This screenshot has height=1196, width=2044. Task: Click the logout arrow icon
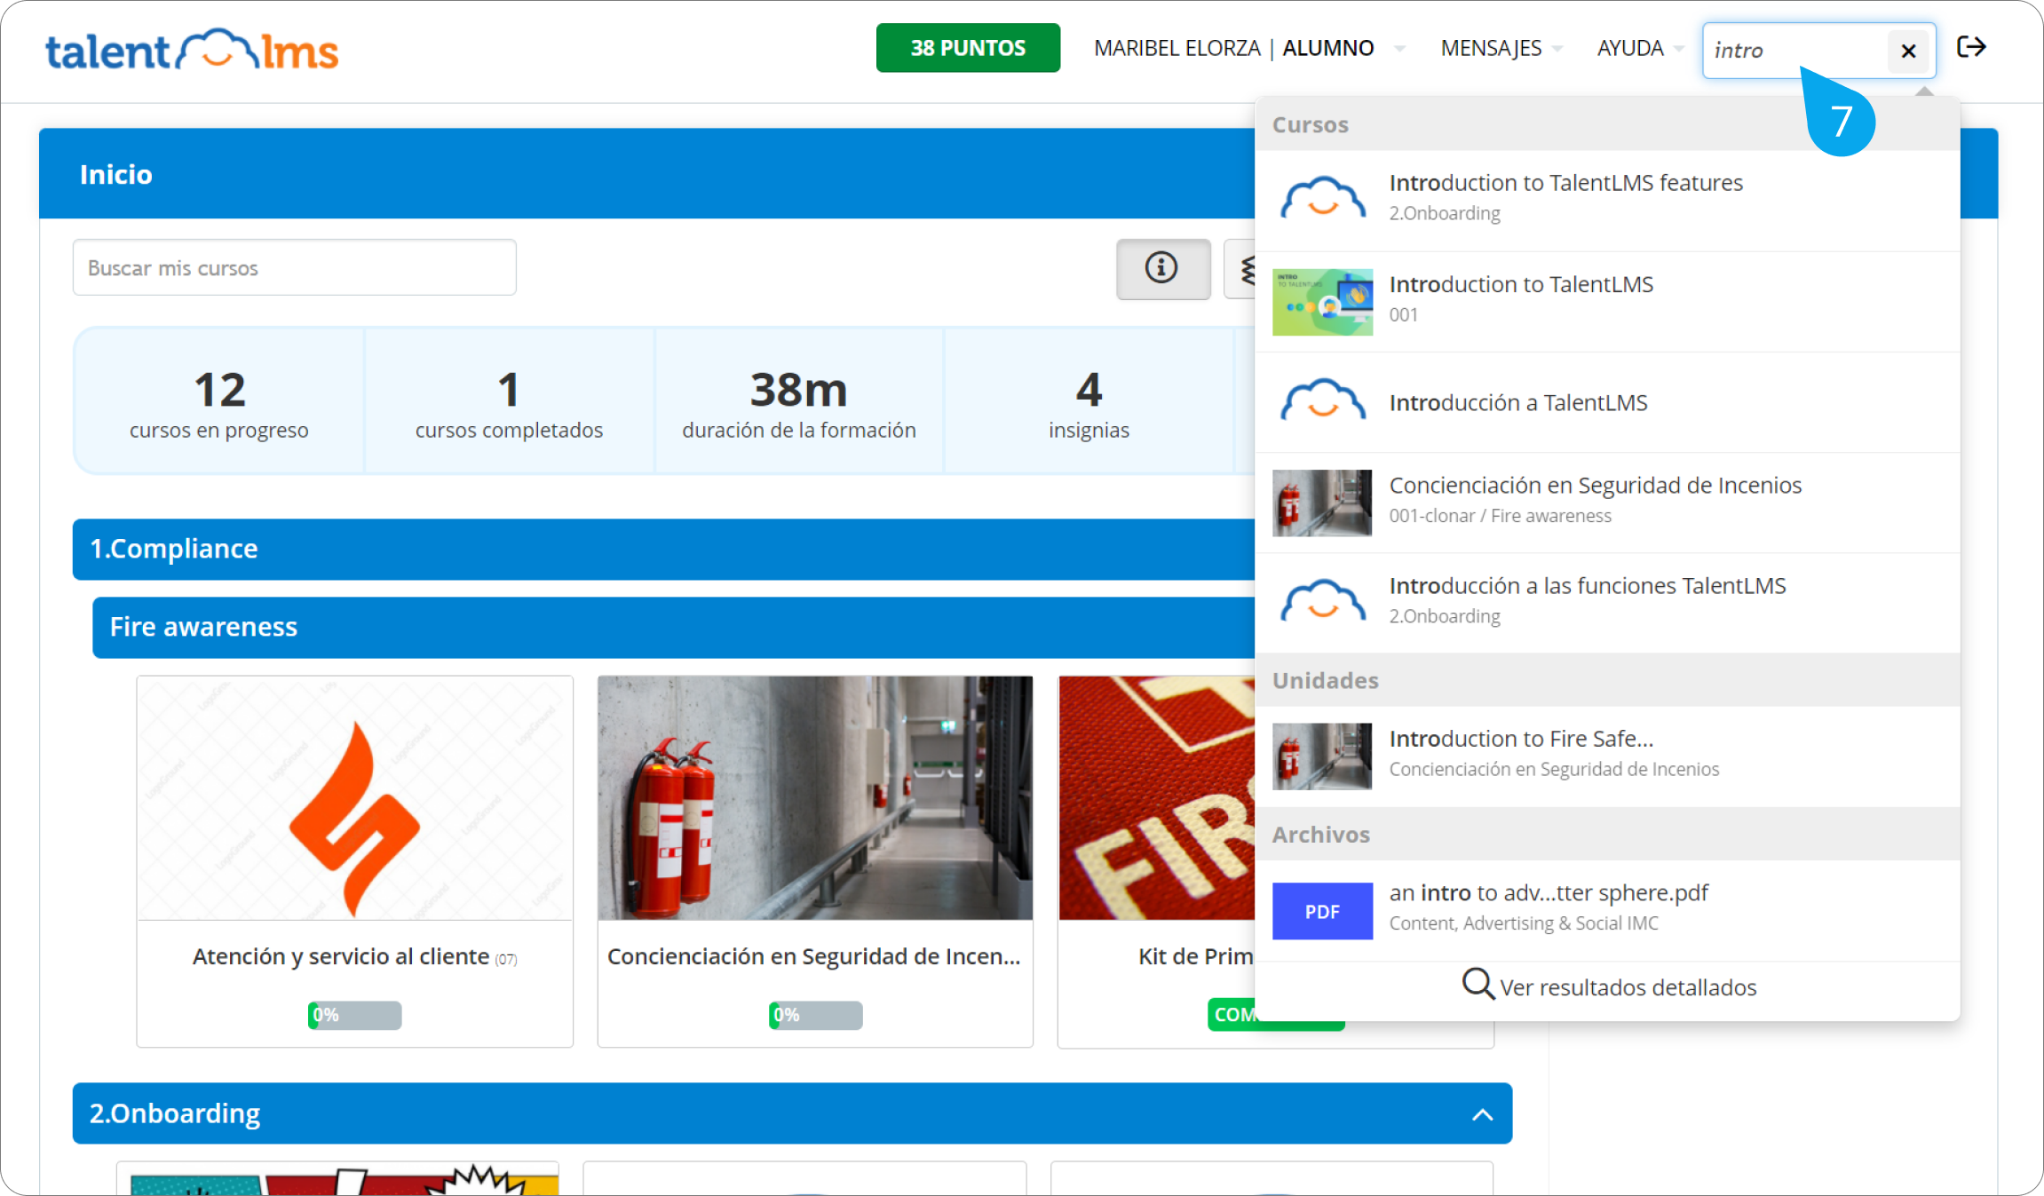click(1971, 47)
